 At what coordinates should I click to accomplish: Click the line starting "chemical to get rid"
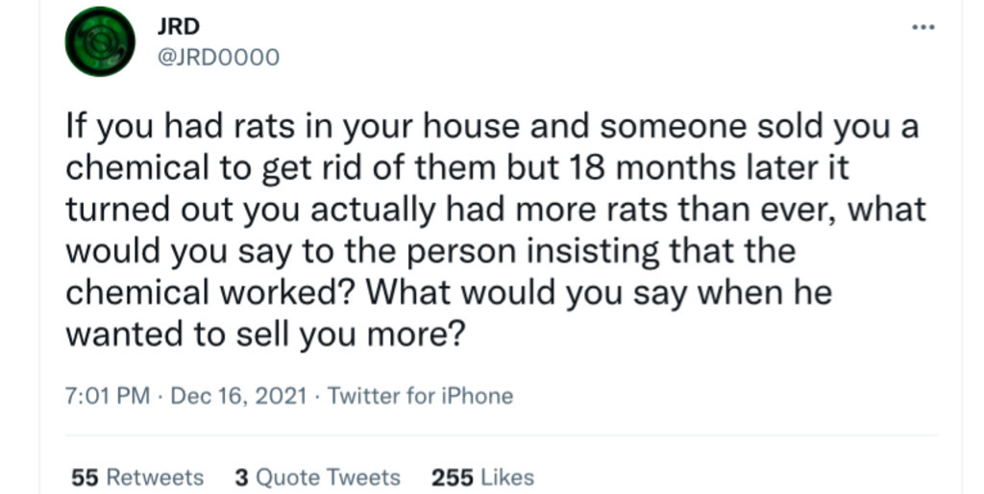[x=456, y=168]
